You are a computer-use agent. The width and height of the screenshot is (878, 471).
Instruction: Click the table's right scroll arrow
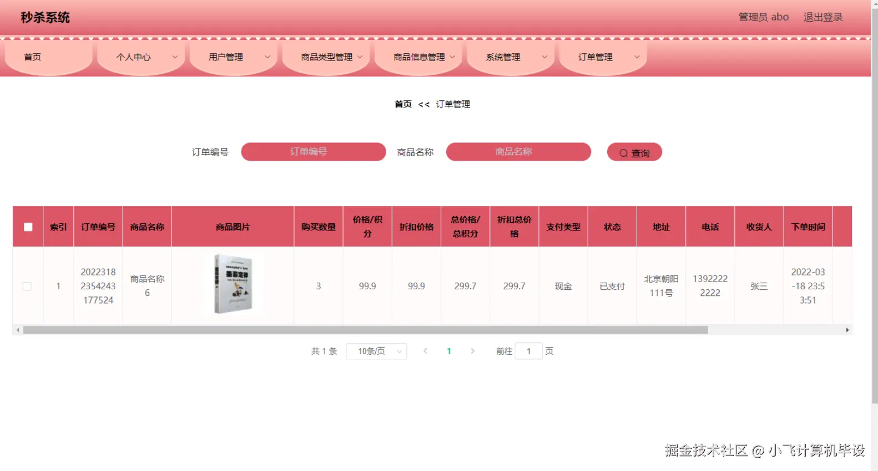click(x=847, y=330)
